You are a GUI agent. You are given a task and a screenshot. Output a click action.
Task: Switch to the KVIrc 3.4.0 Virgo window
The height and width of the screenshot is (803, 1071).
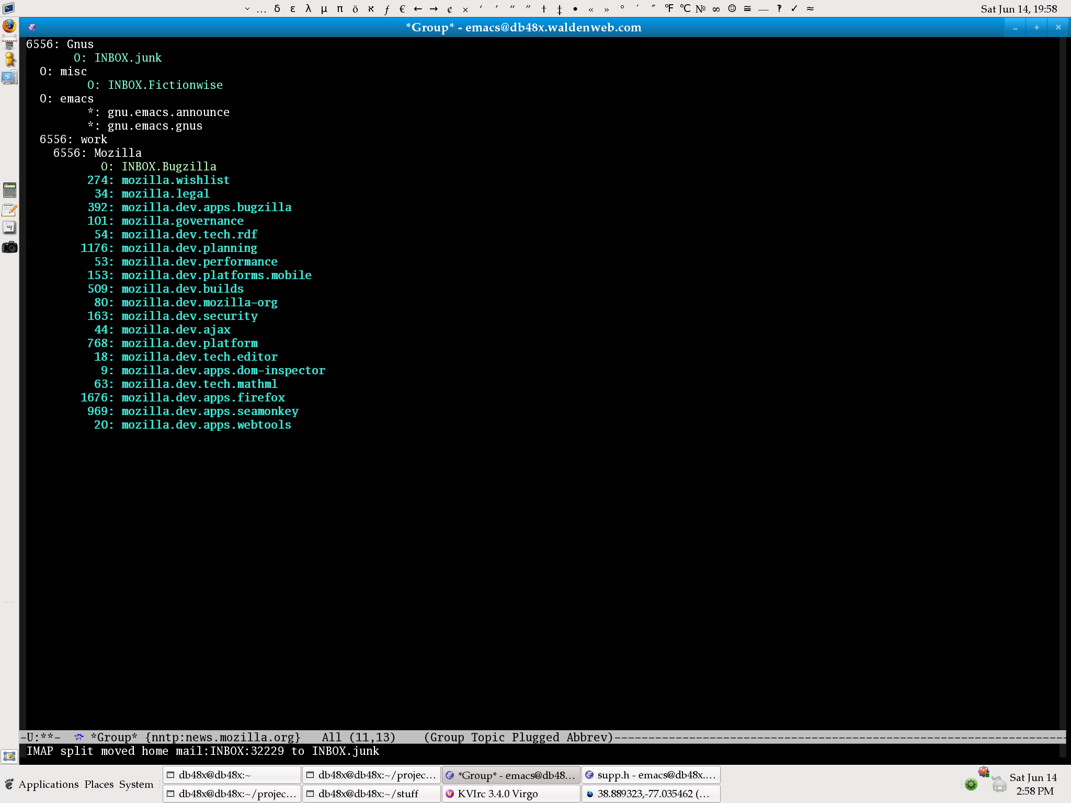tap(511, 794)
